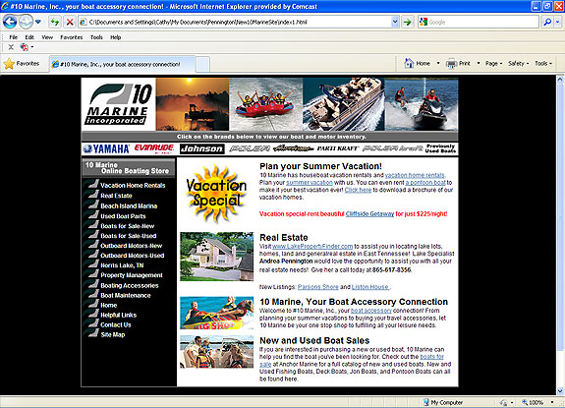Viewport: 565px width, 408px height.
Task: Click the Google search box
Action: (x=478, y=22)
